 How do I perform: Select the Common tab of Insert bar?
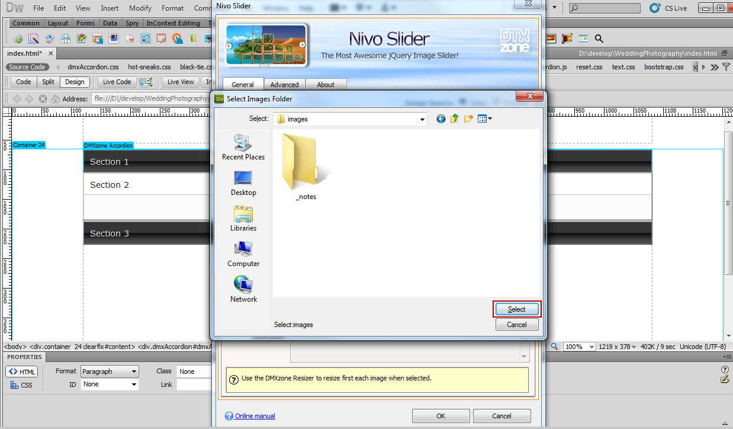[27, 23]
